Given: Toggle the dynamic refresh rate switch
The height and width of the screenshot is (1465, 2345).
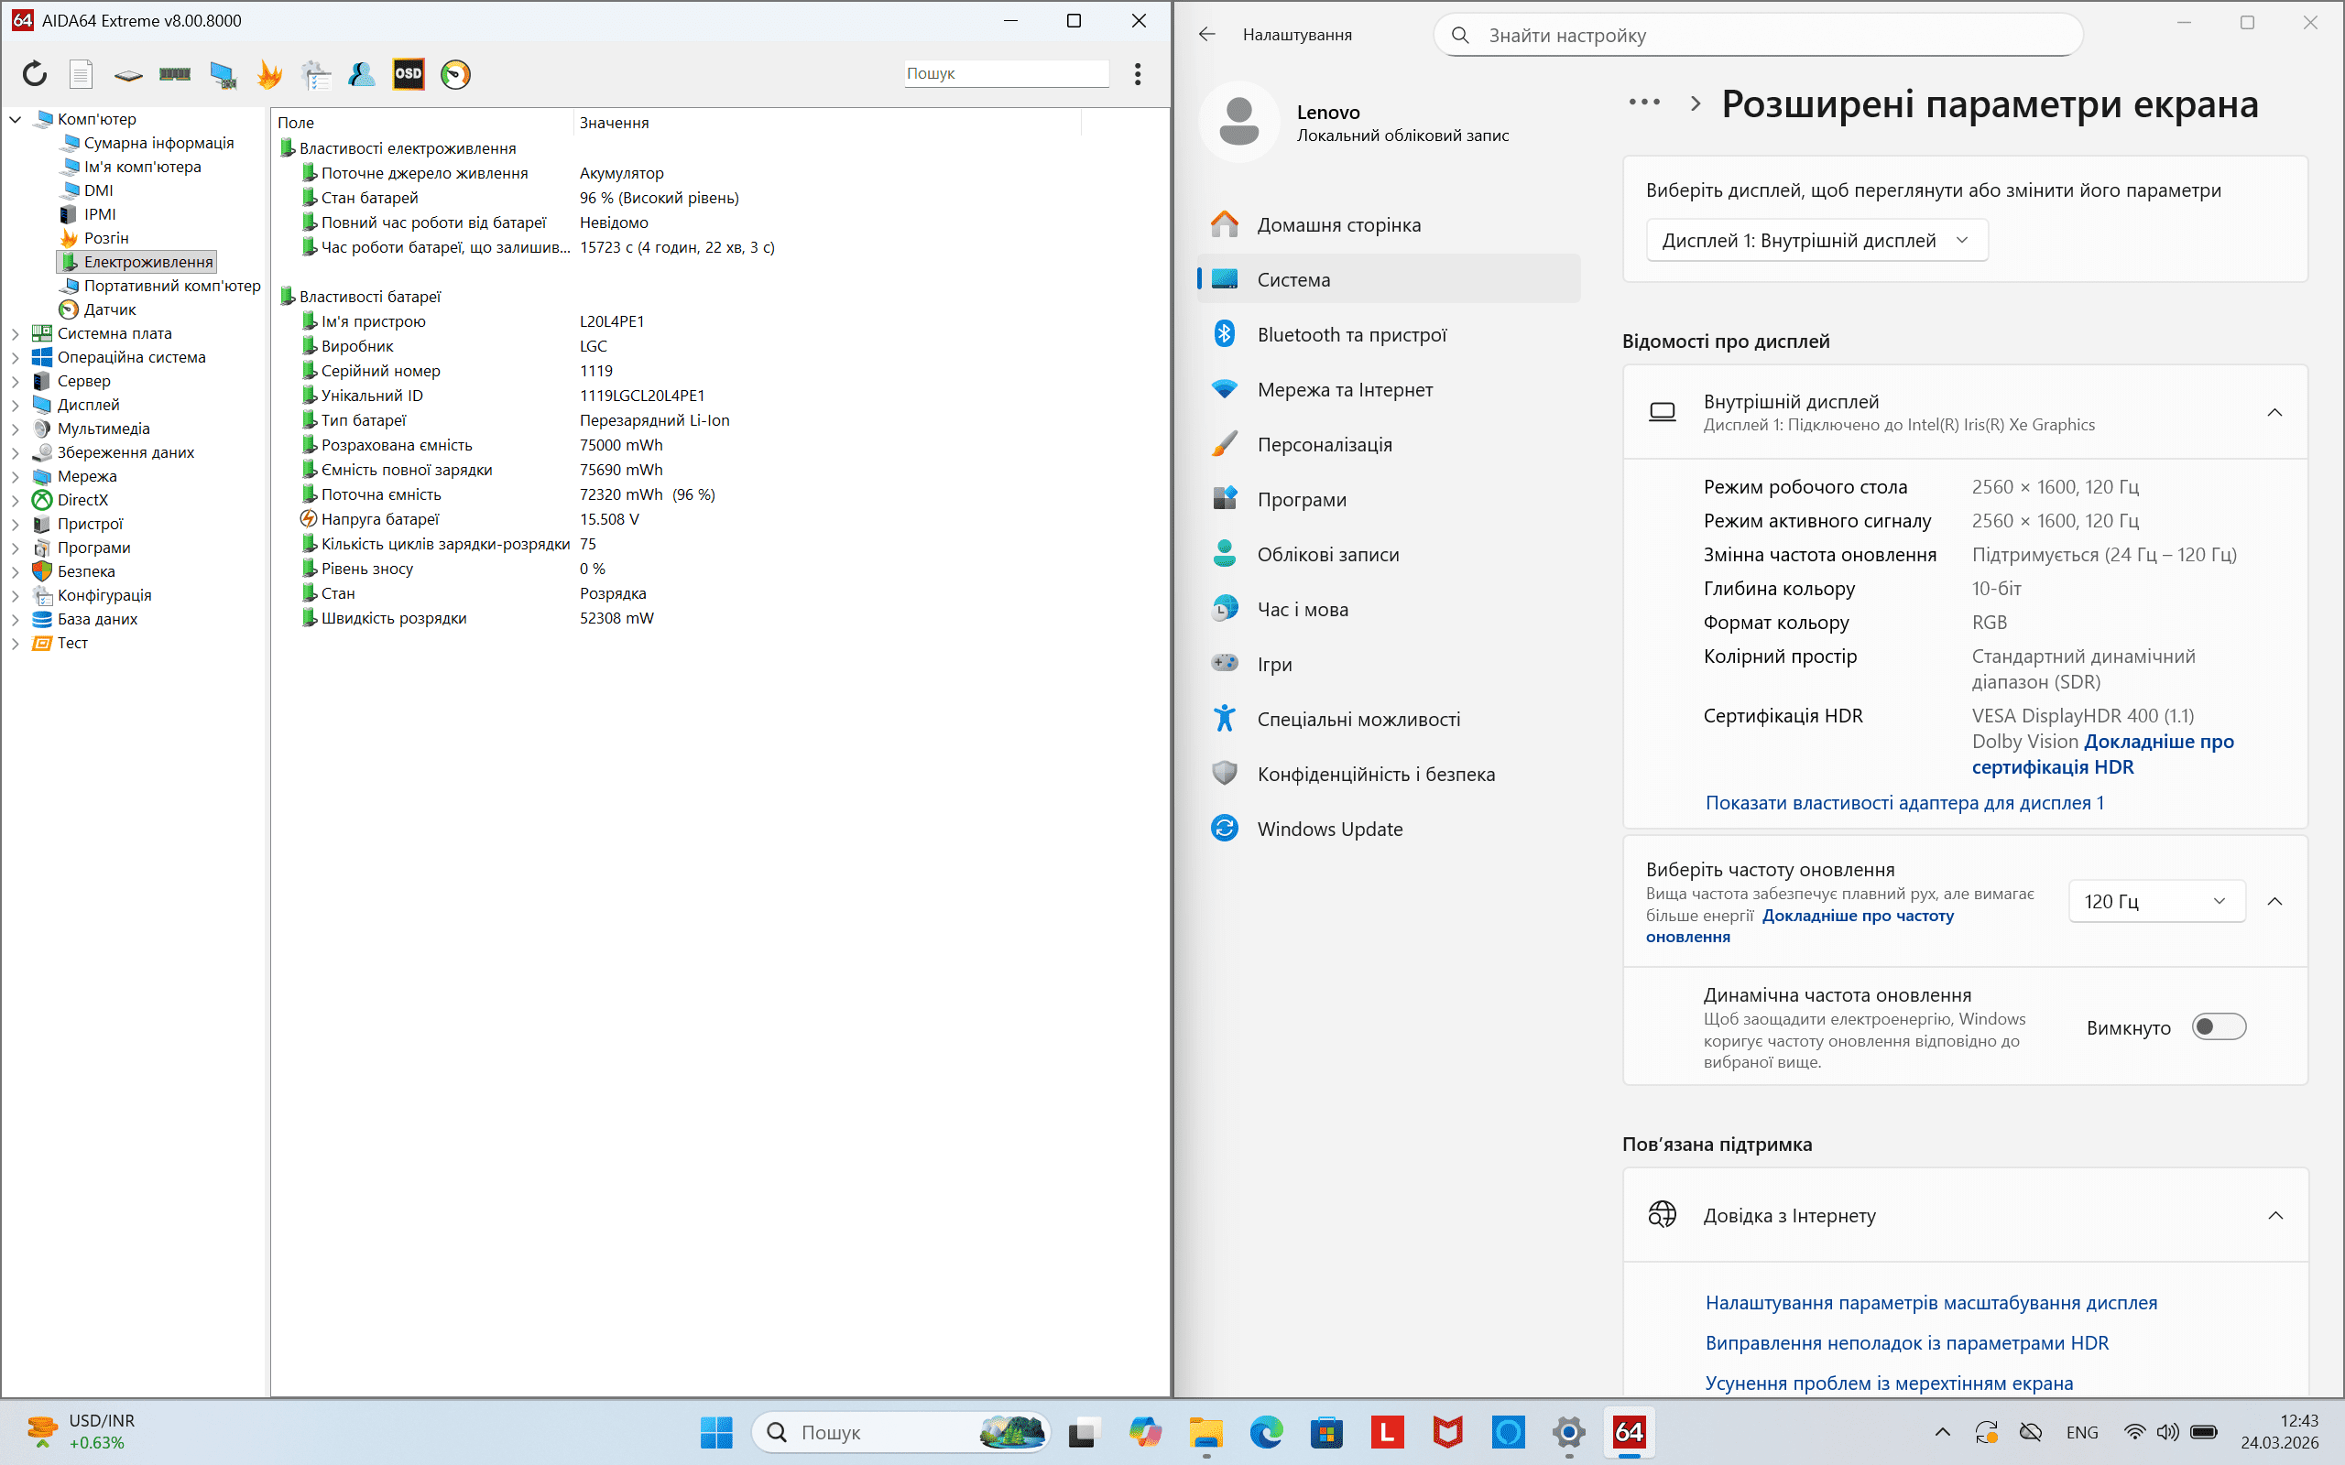Looking at the screenshot, I should coord(2218,1027).
